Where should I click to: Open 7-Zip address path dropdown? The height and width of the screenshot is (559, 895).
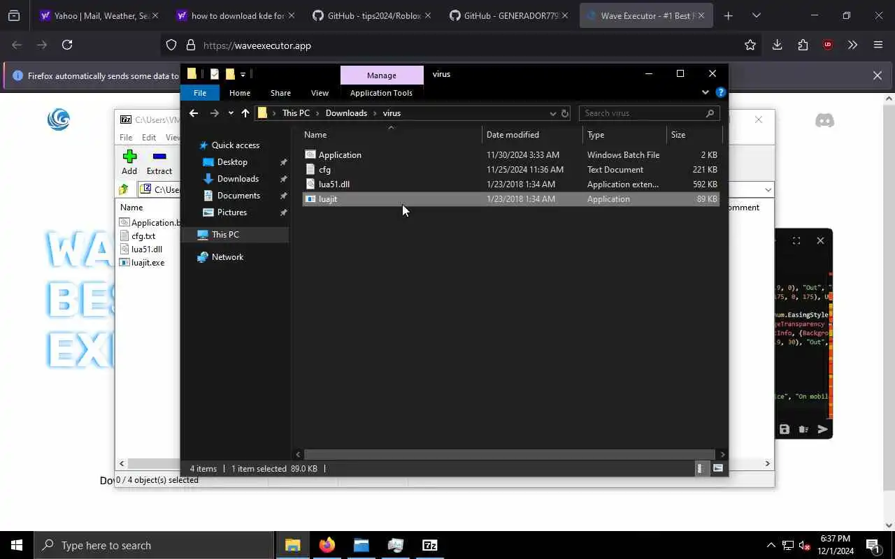[768, 190]
